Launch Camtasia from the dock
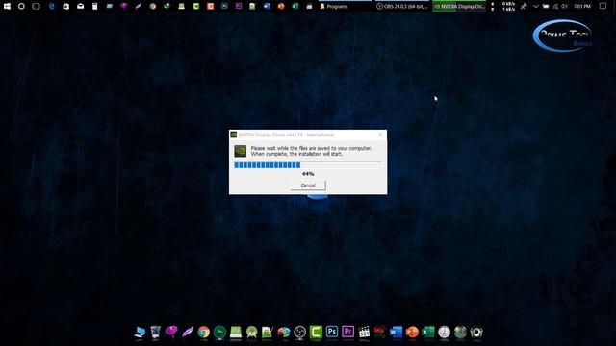616x346 pixels. click(x=316, y=332)
